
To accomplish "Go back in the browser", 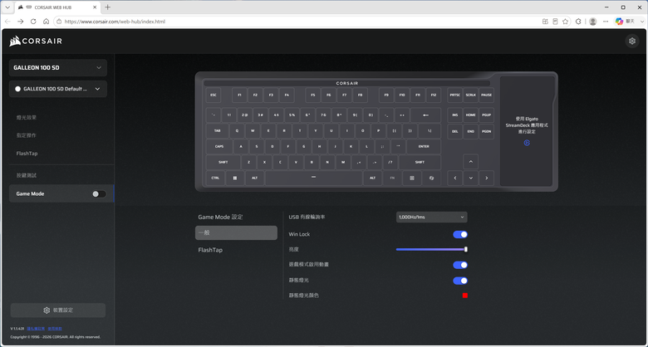I will click(x=7, y=22).
